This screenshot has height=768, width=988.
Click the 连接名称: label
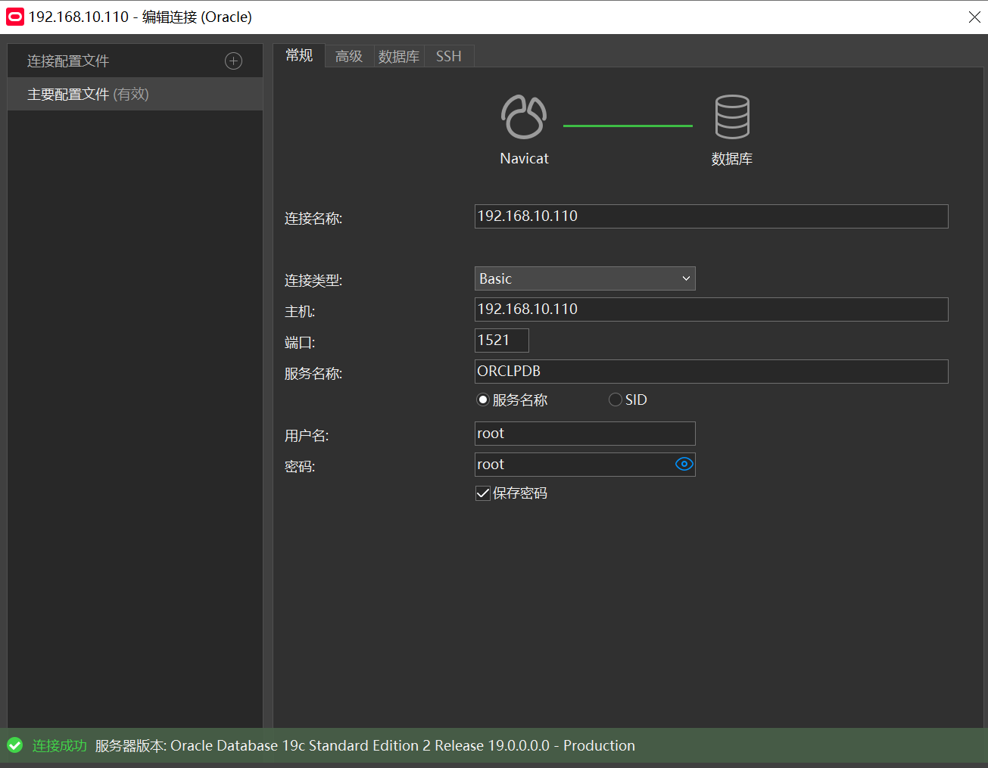click(x=313, y=219)
